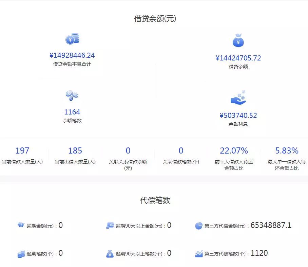
Task: Click the label 前十大借款人待还金额占比
Action: click(234, 165)
